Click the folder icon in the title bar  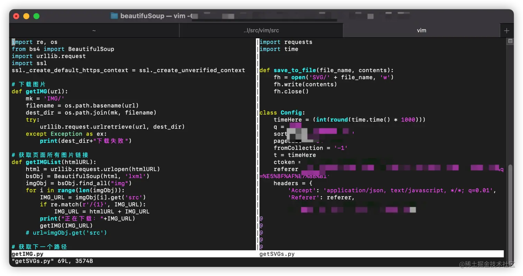[114, 16]
